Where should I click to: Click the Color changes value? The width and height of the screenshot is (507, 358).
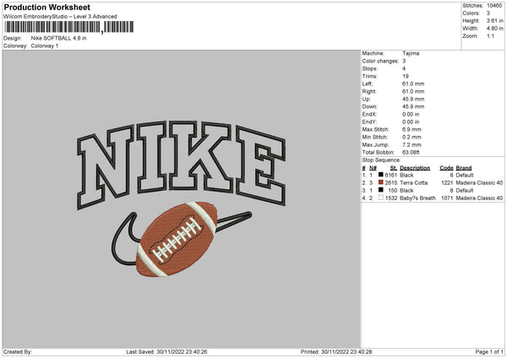coord(404,61)
